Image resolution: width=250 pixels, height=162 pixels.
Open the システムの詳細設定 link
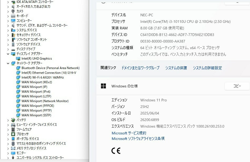(207, 68)
